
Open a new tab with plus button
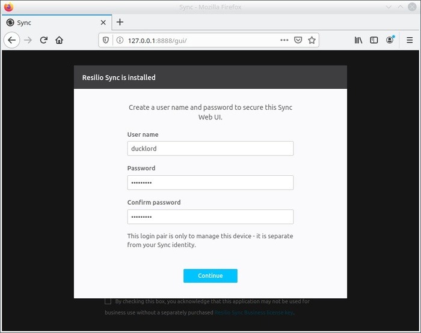(120, 22)
